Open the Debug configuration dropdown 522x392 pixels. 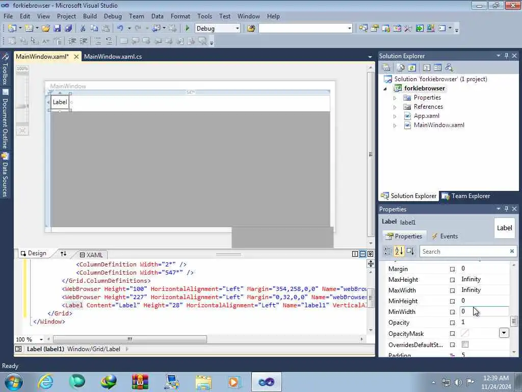tap(238, 29)
